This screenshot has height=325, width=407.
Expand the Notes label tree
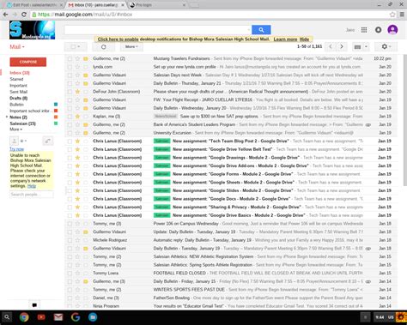[x=7, y=117]
